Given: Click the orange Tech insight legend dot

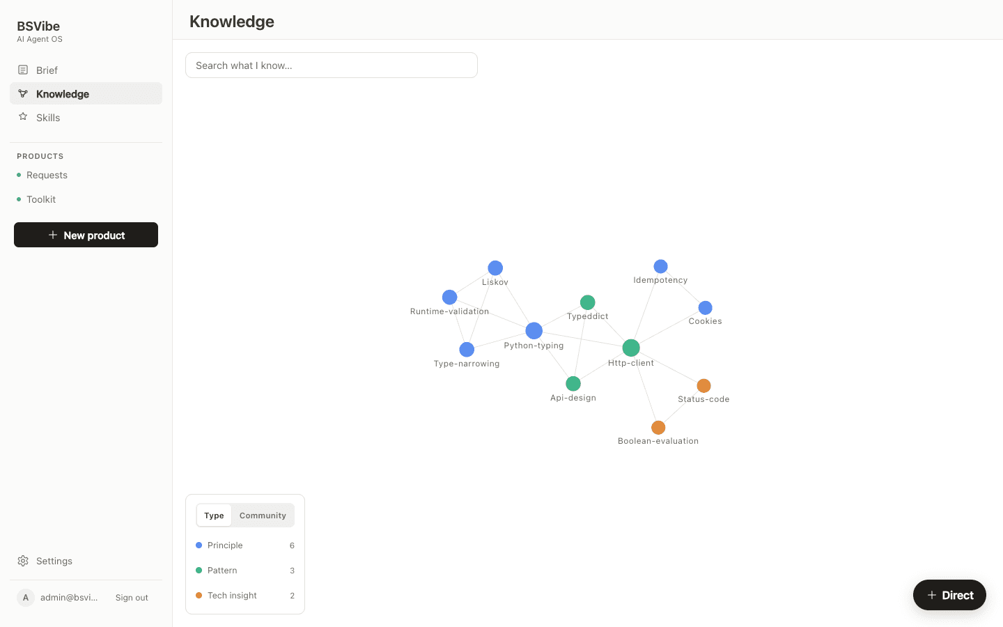Looking at the screenshot, I should [199, 596].
